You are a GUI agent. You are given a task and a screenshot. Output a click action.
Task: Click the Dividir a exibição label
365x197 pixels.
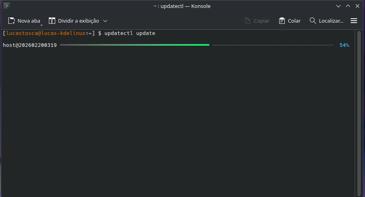click(x=78, y=21)
